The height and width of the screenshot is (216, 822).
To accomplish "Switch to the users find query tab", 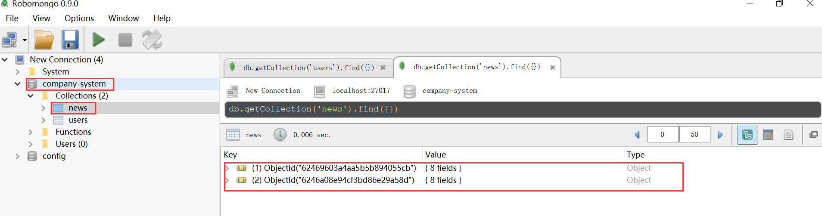I will pos(308,68).
